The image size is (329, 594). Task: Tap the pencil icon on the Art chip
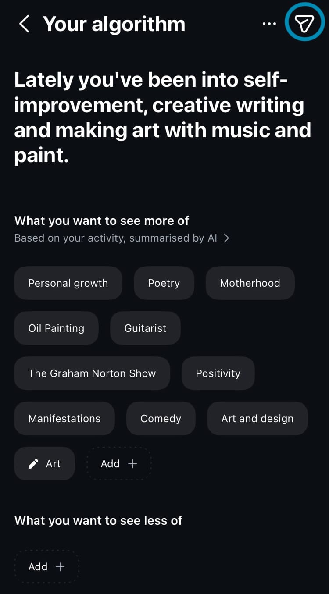(33, 464)
